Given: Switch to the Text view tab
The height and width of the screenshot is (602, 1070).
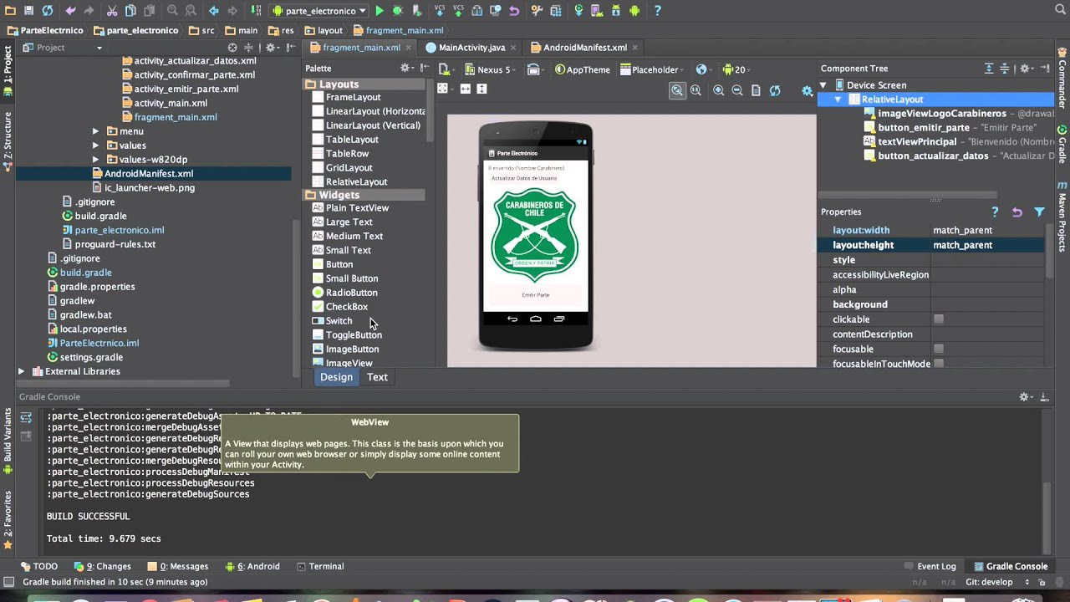Looking at the screenshot, I should [377, 377].
